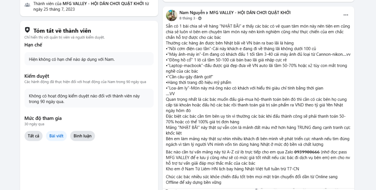Click the Hạn chế section heading

(x=33, y=45)
